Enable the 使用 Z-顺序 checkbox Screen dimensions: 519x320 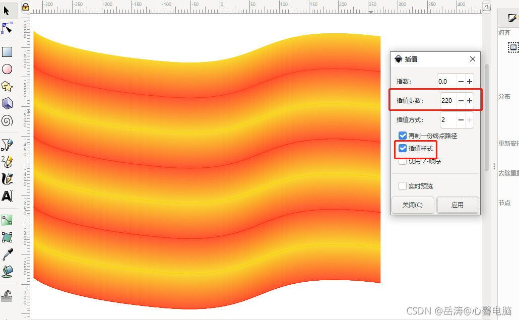pos(403,161)
